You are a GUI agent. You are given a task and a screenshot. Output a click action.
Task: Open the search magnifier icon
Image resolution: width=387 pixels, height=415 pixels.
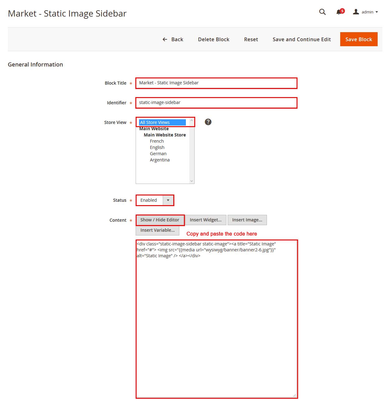point(322,12)
